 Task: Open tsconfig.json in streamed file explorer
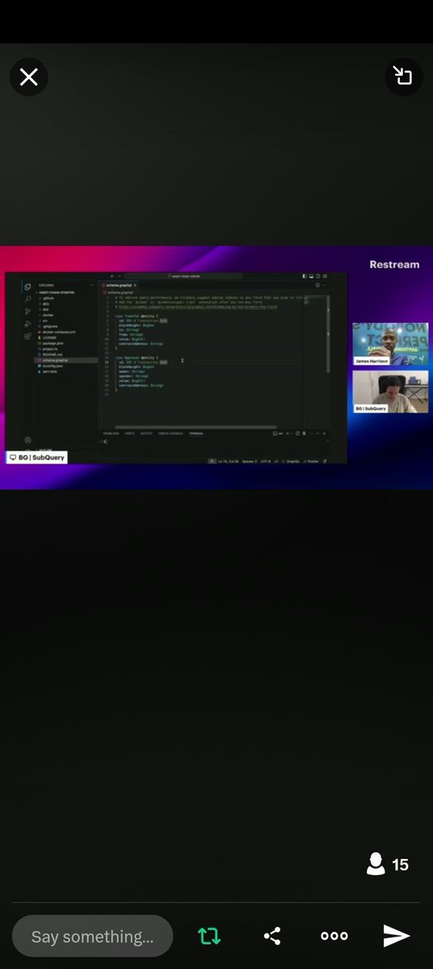[53, 366]
